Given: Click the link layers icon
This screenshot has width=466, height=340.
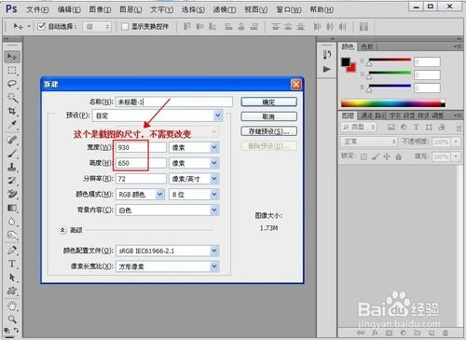Looking at the screenshot, I should click(x=361, y=333).
